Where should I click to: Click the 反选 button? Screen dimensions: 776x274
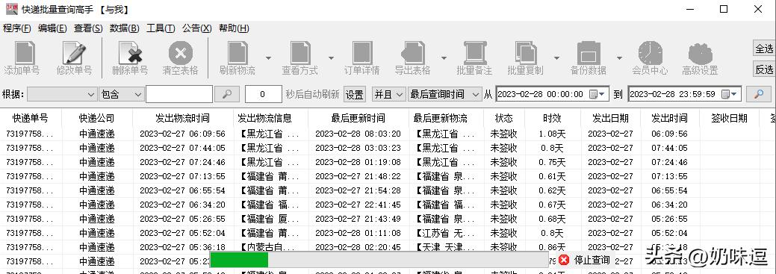tap(764, 69)
